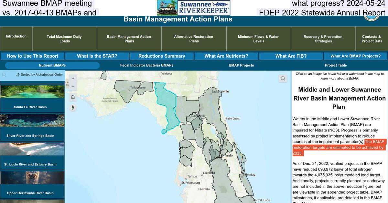
Task: Open the map search tool
Action: pos(283,79)
